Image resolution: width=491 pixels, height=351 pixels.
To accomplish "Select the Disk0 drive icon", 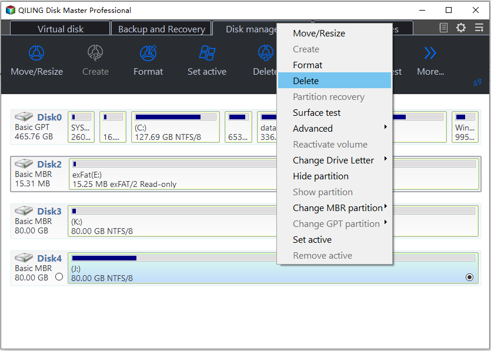I will pos(24,116).
